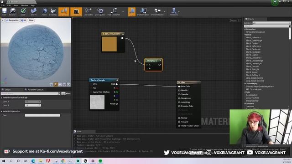
Task: Click the Home toolbar icon
Action: coord(44,12)
